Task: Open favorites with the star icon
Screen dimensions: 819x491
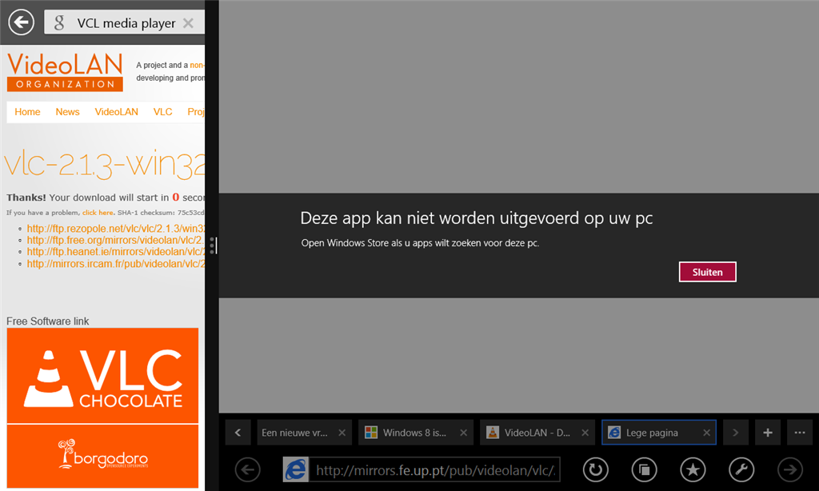Action: 693,470
